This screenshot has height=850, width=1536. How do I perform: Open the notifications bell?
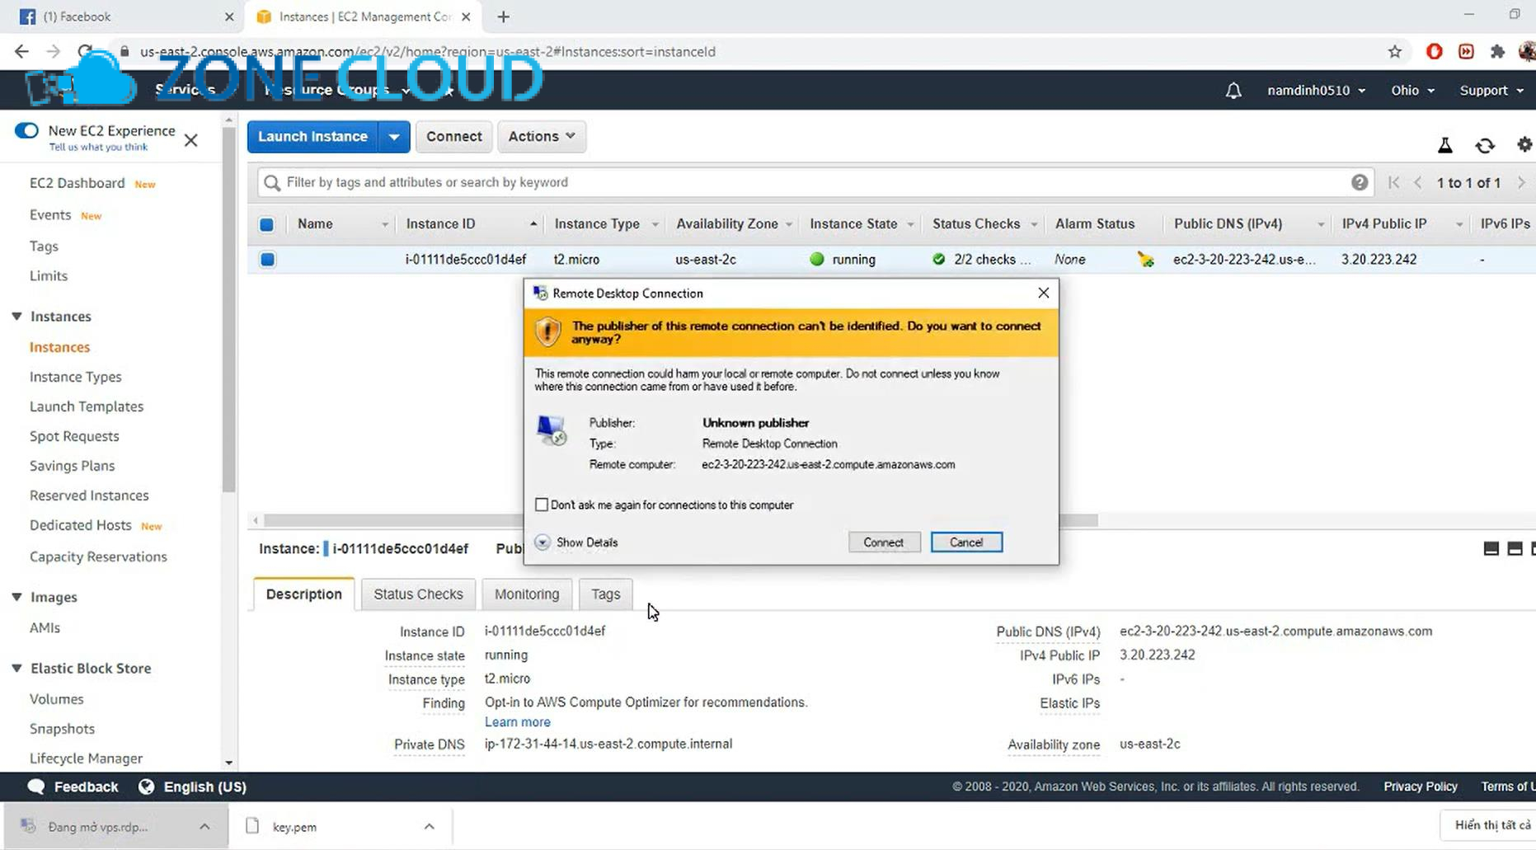tap(1233, 90)
